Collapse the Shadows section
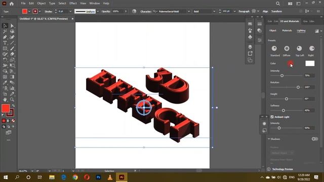Viewport: 324px width, 182px height. (x=269, y=139)
